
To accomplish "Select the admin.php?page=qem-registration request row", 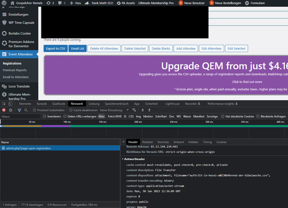I will (x=60, y=148).
